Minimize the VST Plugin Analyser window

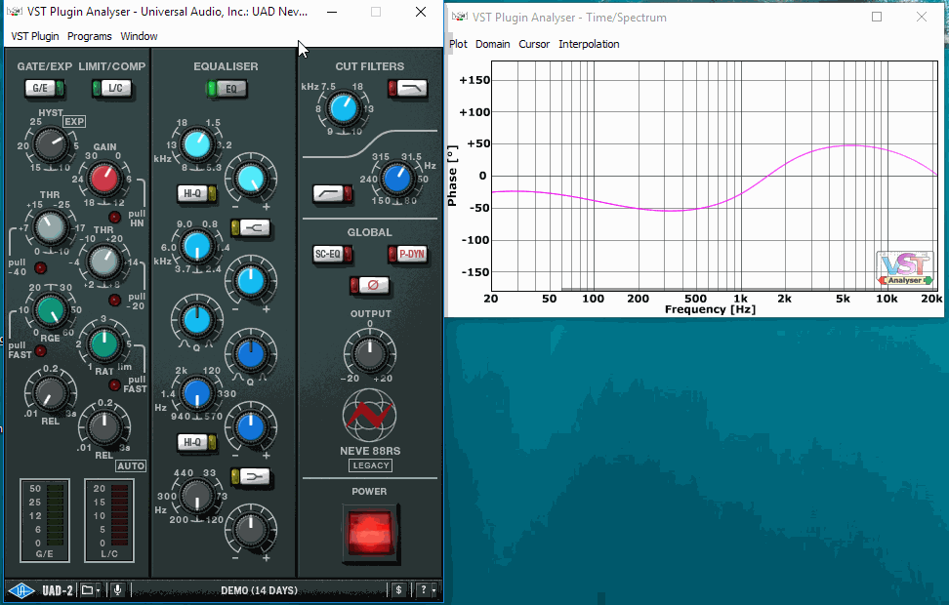click(332, 12)
